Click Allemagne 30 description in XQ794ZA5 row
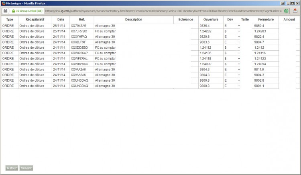This screenshot has height=175, width=301. [105, 26]
